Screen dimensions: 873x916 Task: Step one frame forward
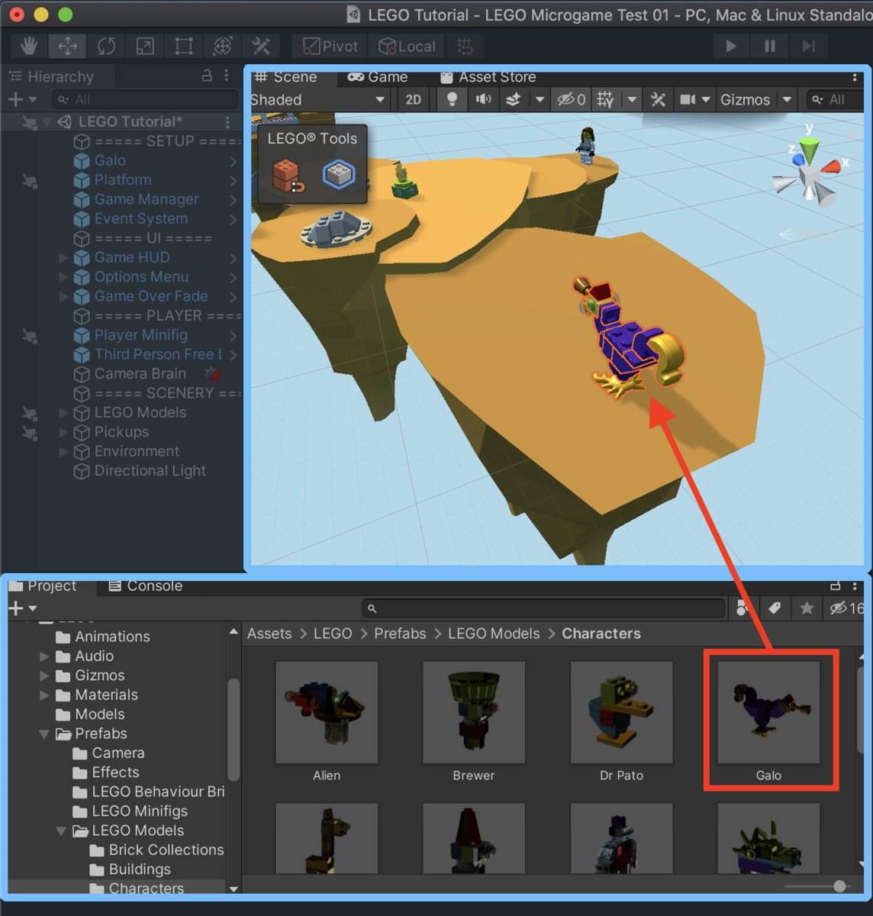(x=808, y=47)
